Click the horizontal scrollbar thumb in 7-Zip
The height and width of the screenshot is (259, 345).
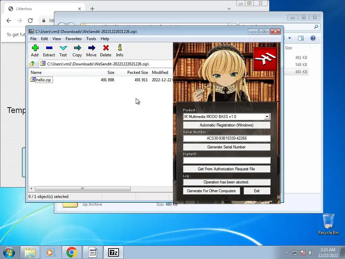(x=83, y=189)
